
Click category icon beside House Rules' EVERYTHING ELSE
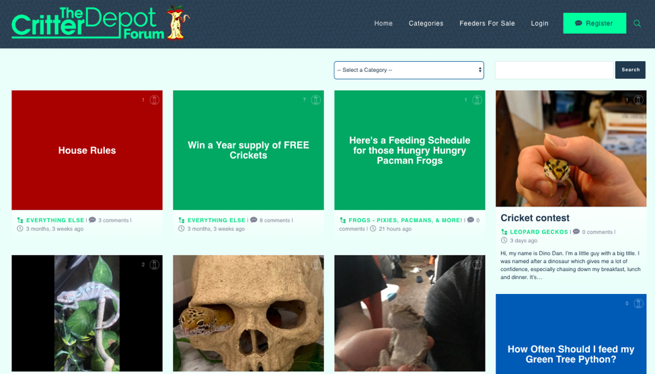(20, 220)
